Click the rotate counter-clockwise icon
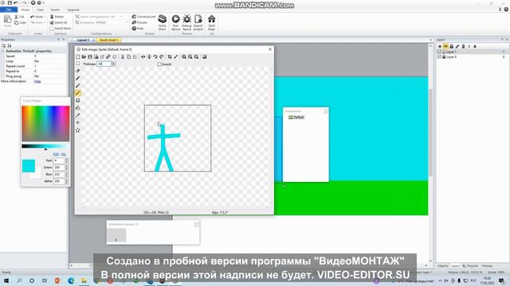Screen dimensions: 510x286 pos(155,56)
